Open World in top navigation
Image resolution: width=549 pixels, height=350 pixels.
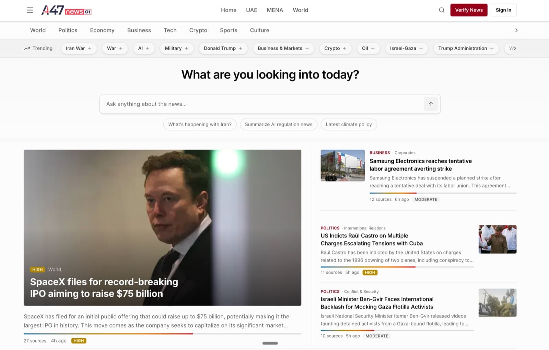coord(300,10)
